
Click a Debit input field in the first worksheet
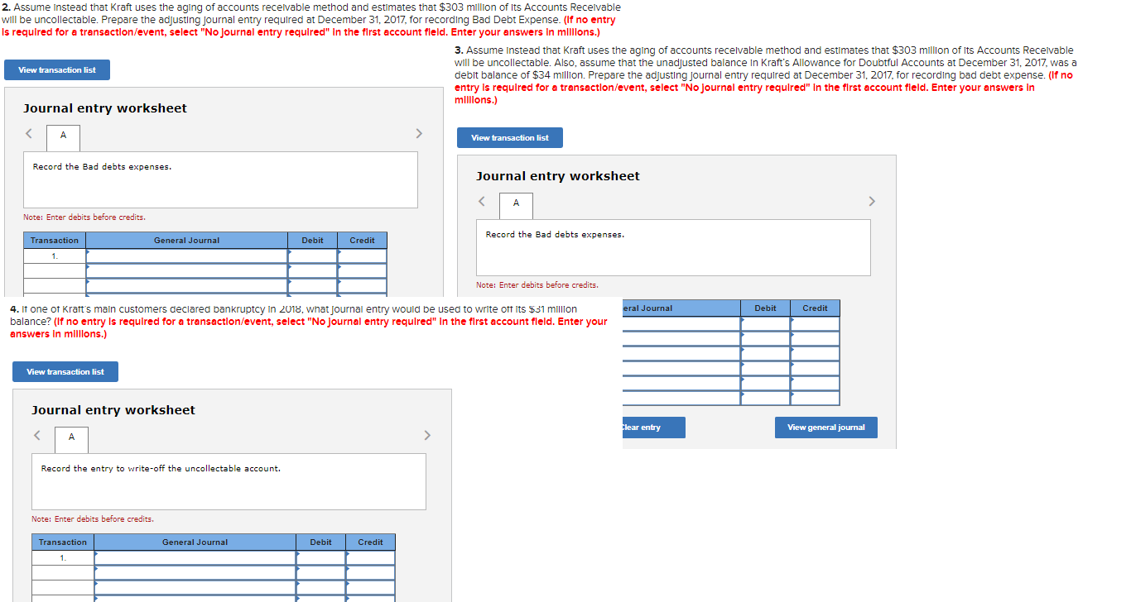[x=313, y=253]
